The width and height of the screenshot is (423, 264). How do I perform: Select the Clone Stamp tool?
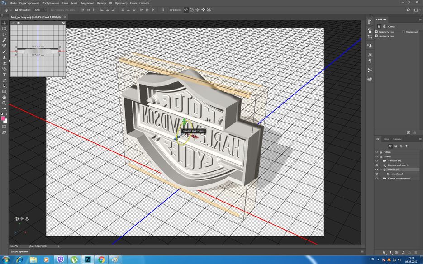4,57
